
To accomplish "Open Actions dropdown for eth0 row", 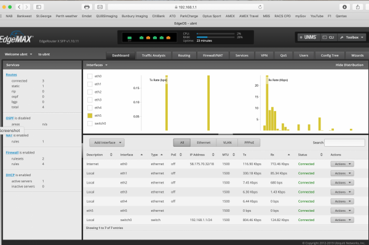I will [x=342, y=164].
